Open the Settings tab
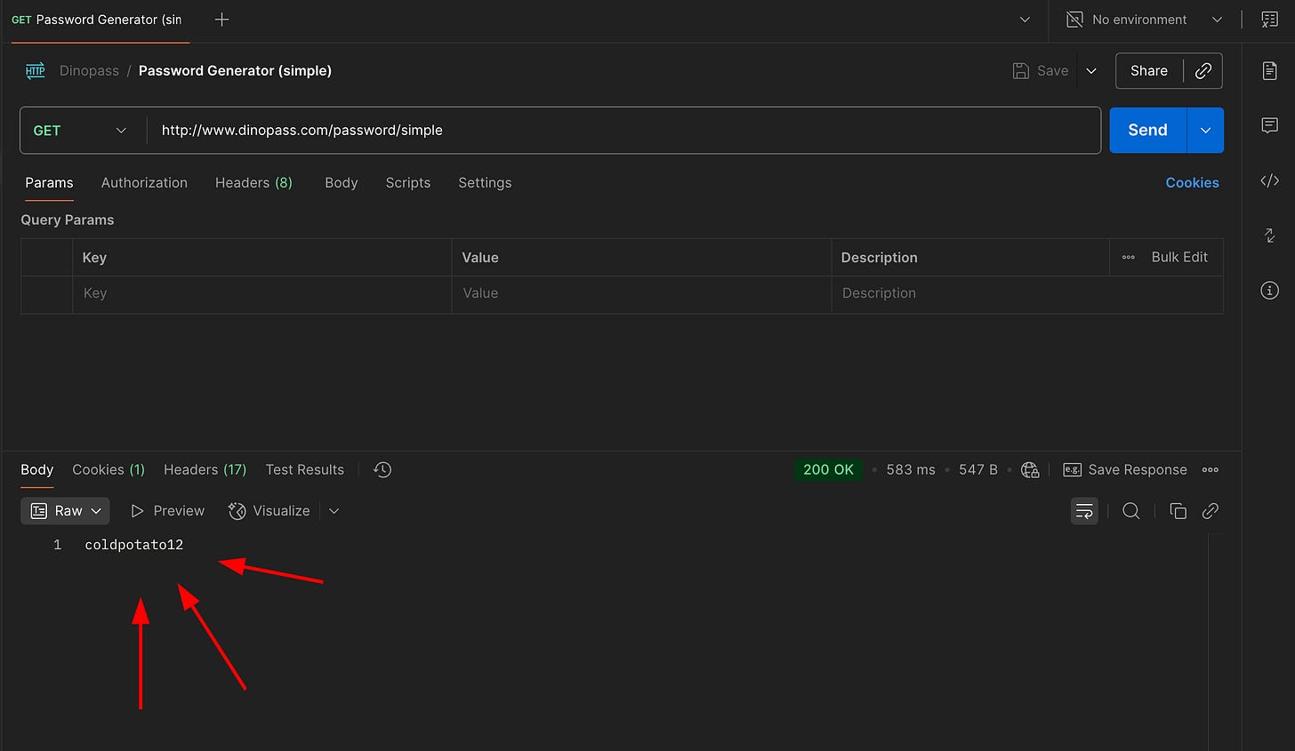 (485, 183)
